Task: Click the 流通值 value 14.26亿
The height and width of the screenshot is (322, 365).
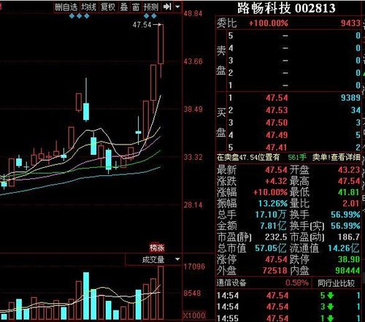Action: [x=344, y=248]
